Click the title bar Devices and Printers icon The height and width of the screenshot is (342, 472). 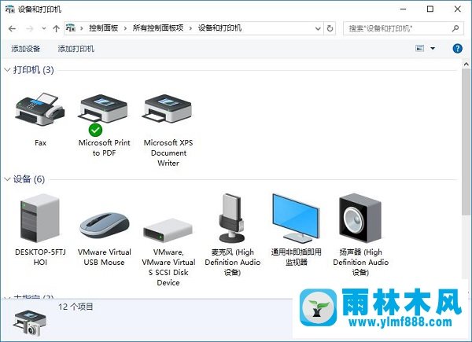[x=10, y=9]
